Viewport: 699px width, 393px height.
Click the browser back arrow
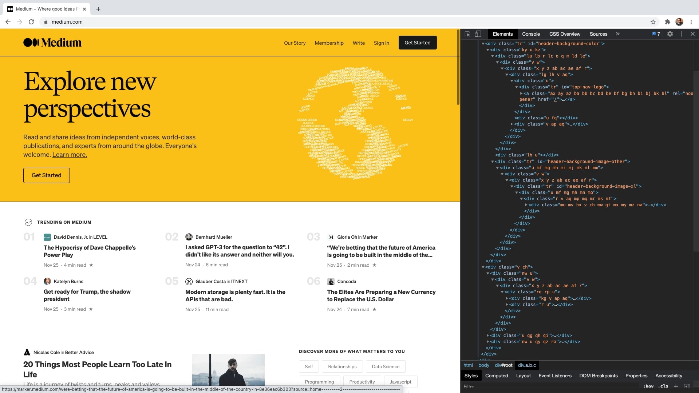8,22
